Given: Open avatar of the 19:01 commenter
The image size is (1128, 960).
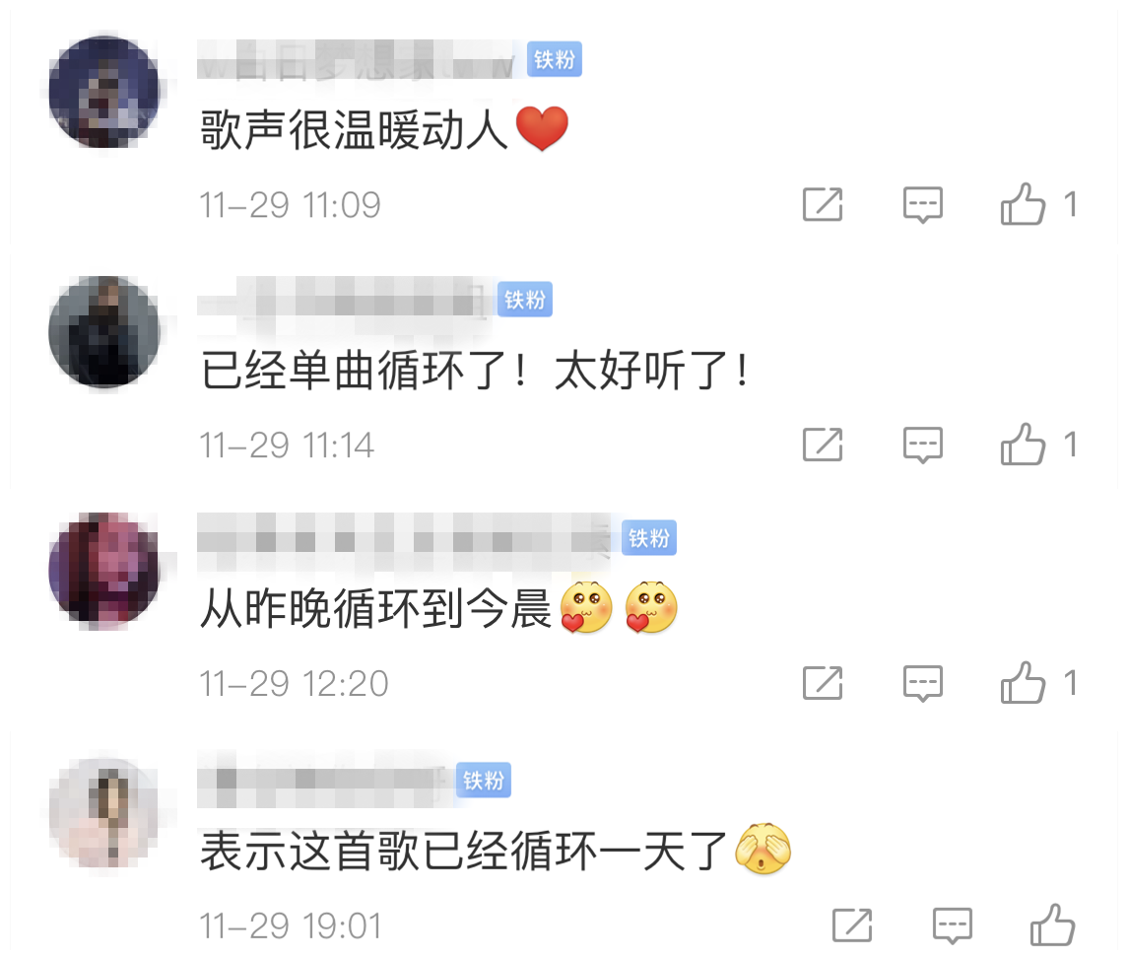Looking at the screenshot, I should click(x=104, y=813).
